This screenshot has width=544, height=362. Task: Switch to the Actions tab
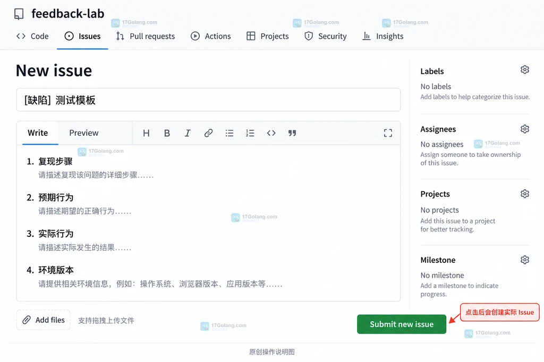point(210,37)
